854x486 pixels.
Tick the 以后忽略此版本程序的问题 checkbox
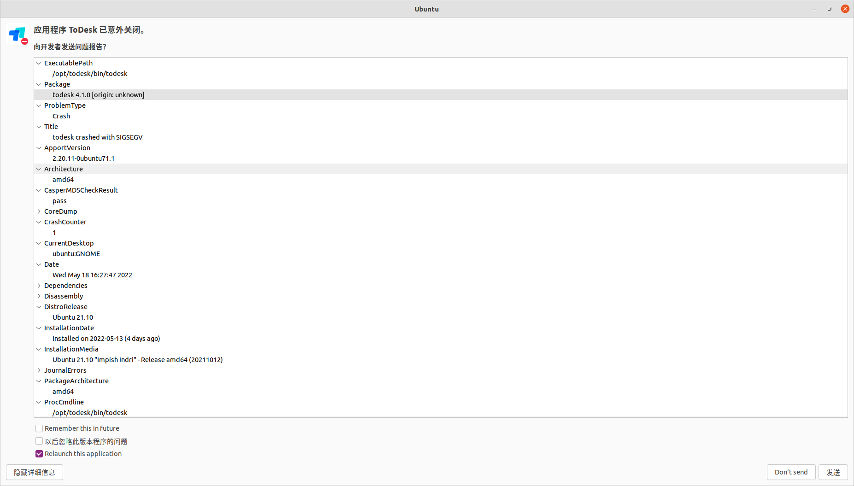[x=39, y=441]
